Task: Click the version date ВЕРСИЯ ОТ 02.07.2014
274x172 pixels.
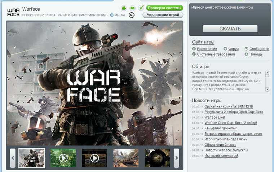Action: click(x=39, y=15)
